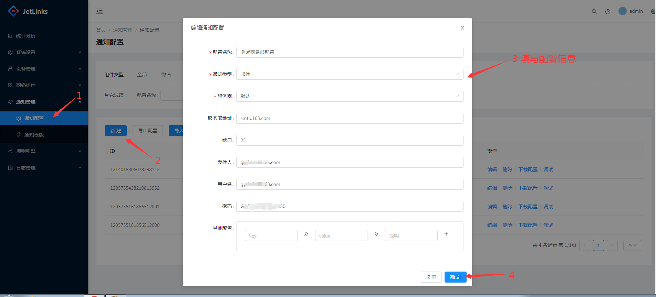Select the Notification Template menu item
The height and width of the screenshot is (297, 656).
34,135
